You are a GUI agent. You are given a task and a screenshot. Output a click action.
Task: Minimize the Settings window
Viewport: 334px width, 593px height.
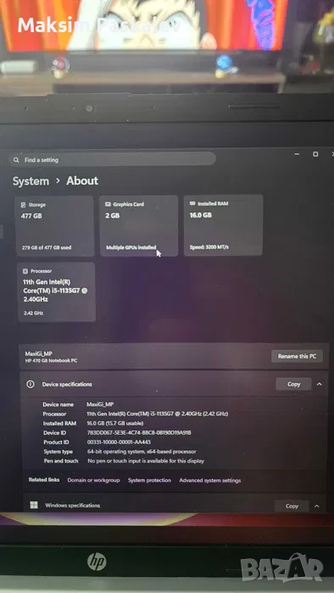(x=298, y=154)
